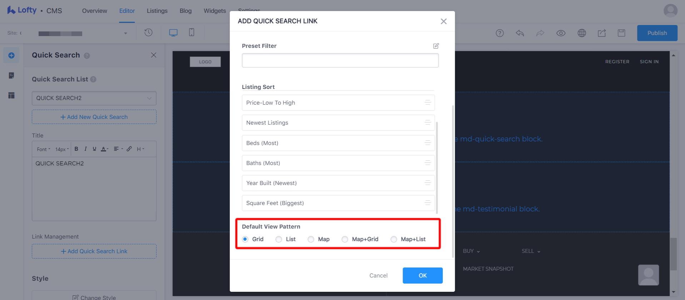
Task: Cancel the quick search link dialog
Action: 378,275
